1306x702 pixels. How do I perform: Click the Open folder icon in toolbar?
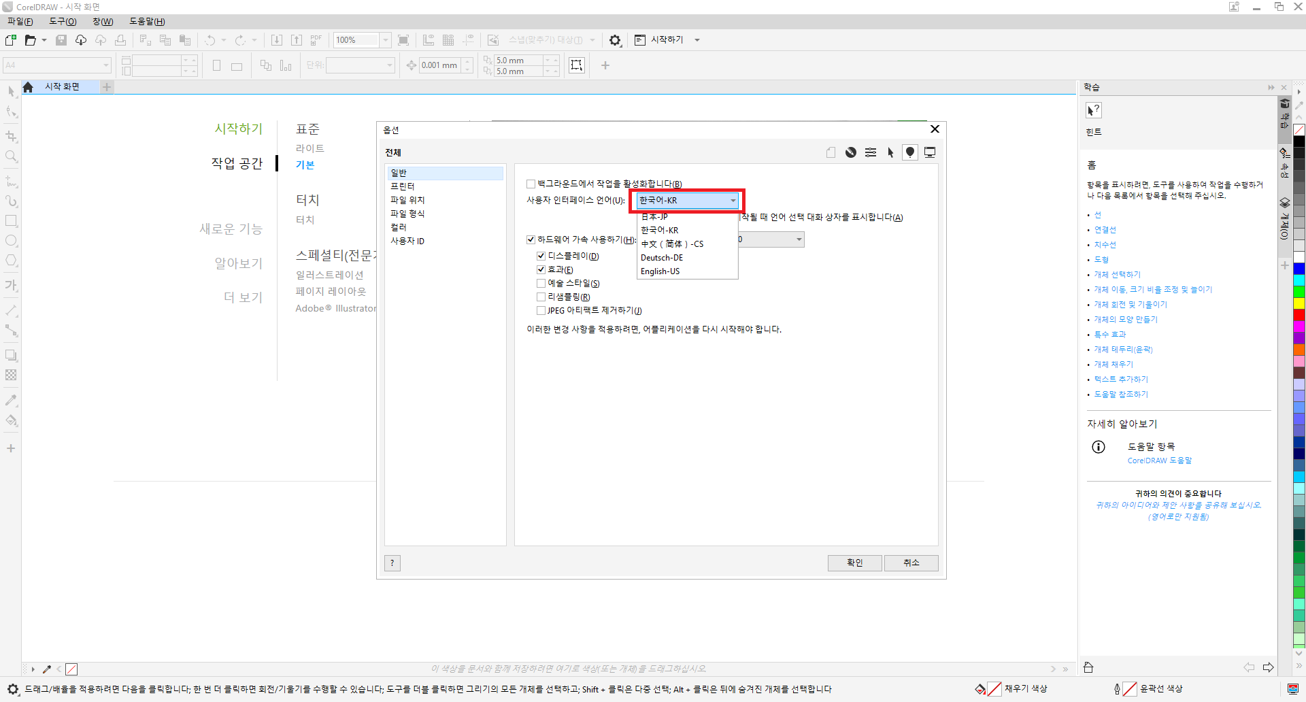(30, 40)
